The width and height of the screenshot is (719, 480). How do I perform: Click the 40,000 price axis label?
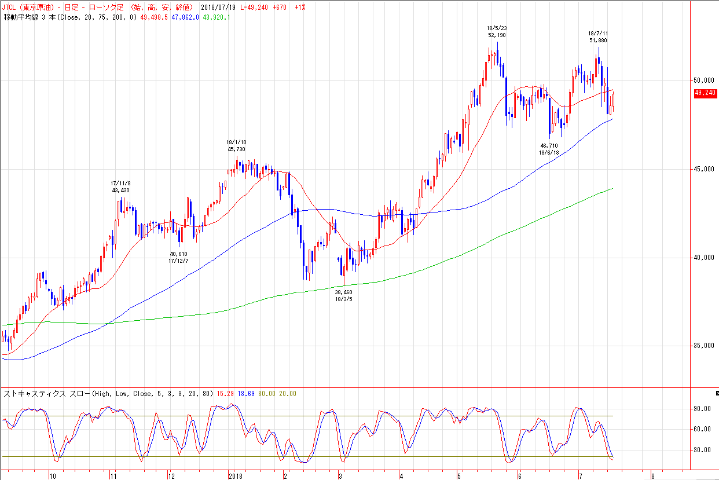point(703,258)
